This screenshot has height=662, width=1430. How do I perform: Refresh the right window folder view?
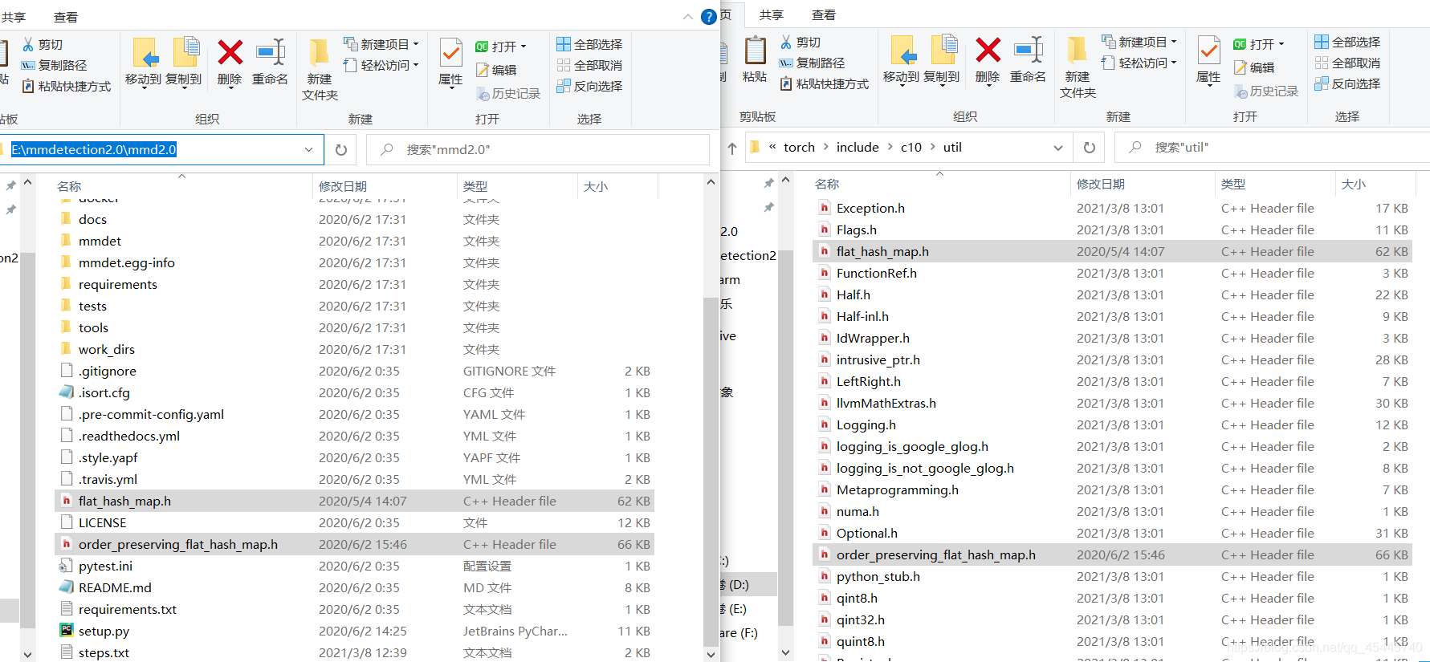(x=1090, y=148)
